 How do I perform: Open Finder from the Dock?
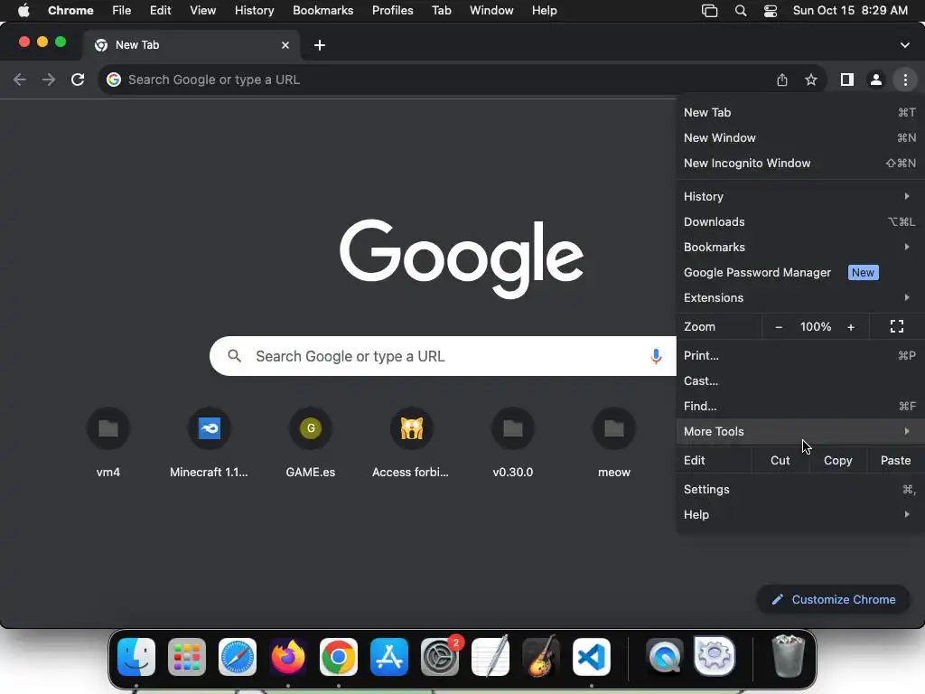[136, 657]
